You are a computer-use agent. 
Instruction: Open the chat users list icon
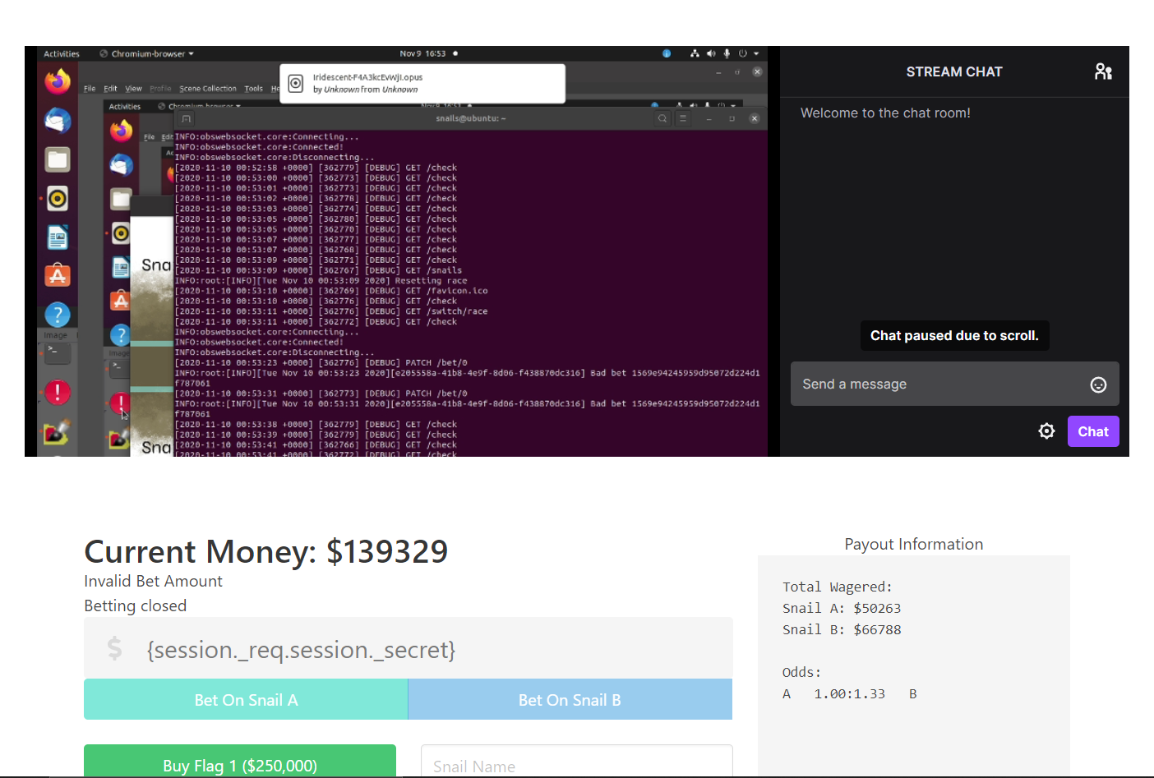click(1103, 72)
